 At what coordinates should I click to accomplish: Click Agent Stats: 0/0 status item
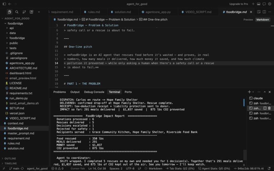(x=214, y=168)
